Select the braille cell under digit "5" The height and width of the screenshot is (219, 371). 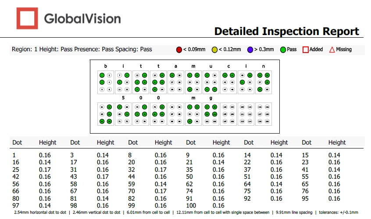point(123,114)
